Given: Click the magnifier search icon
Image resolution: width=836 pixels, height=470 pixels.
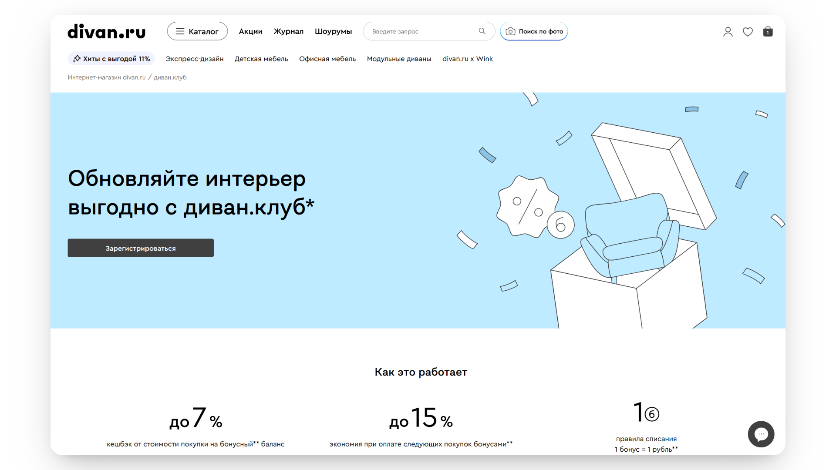Looking at the screenshot, I should click(x=482, y=31).
